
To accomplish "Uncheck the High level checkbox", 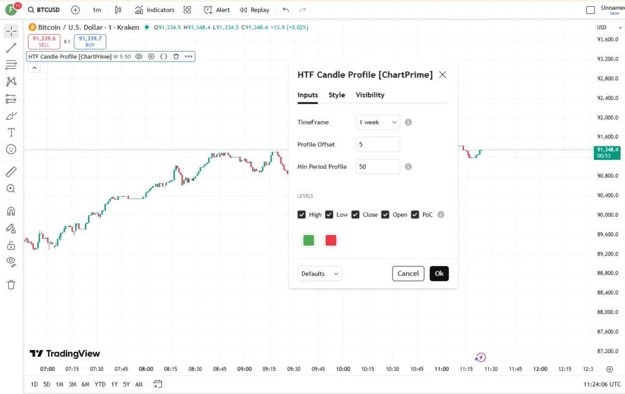I will coord(302,215).
